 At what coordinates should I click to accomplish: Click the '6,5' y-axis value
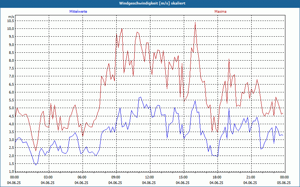11,85
